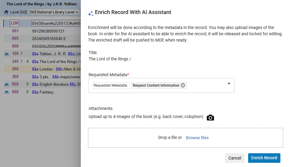Click the Enrich Record button

pyautogui.click(x=264, y=158)
